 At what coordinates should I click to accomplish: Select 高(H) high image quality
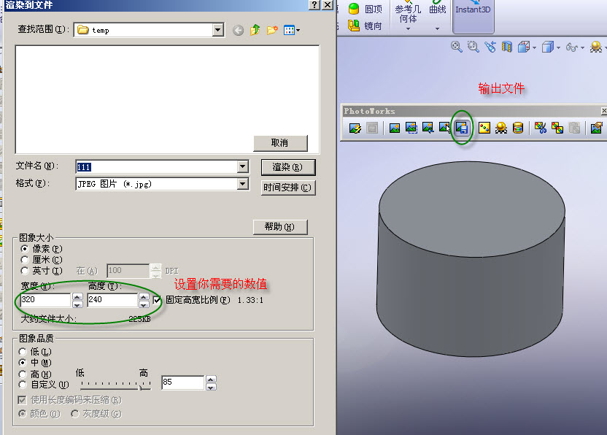click(x=23, y=374)
